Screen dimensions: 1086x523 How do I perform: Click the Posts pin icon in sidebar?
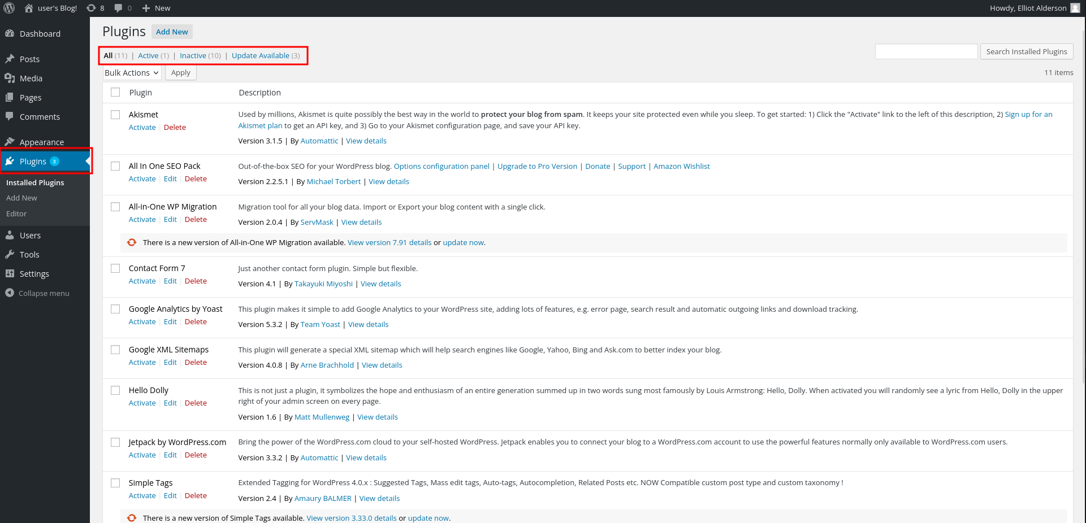(x=10, y=59)
